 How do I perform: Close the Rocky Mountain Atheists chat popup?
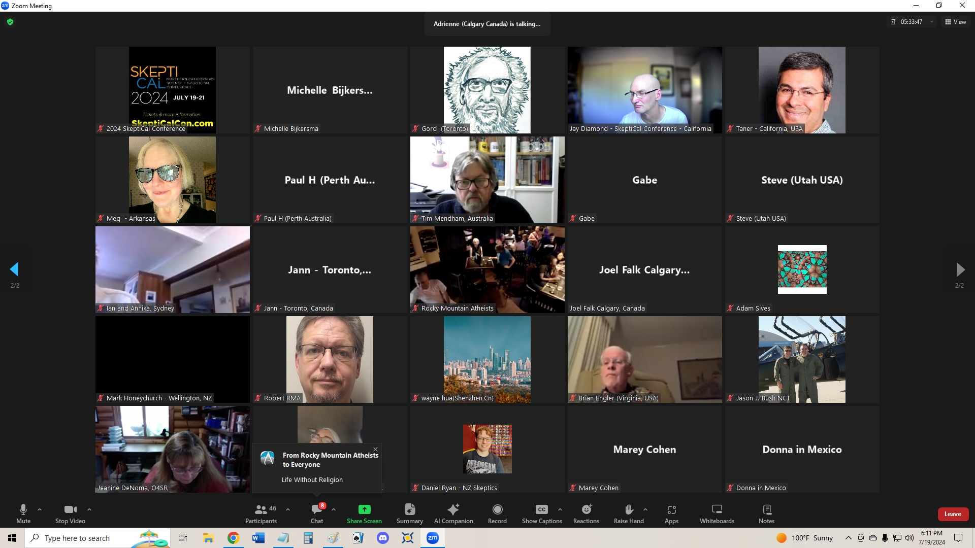tap(375, 449)
